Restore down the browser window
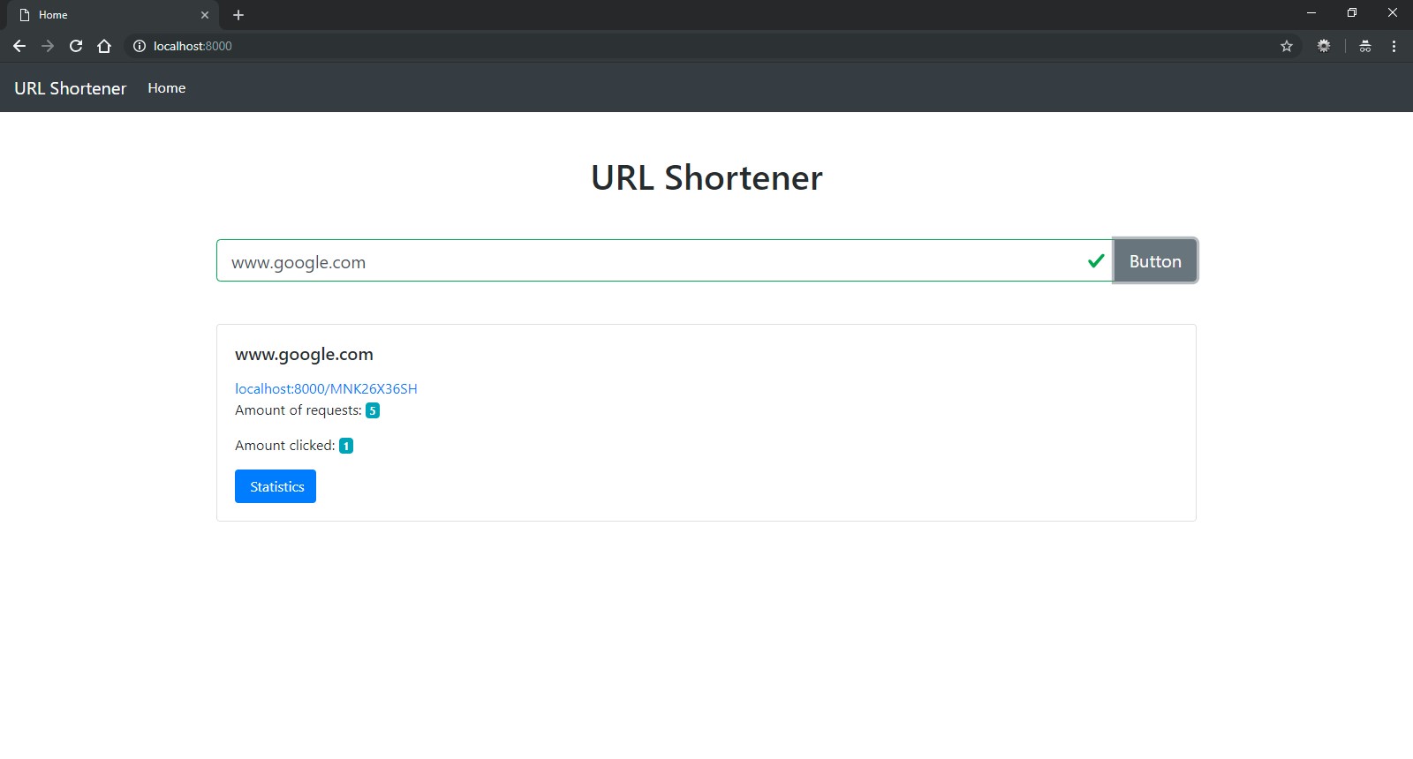The width and height of the screenshot is (1413, 759). 1352,13
